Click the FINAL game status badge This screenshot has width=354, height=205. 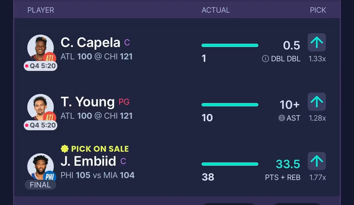pos(41,185)
